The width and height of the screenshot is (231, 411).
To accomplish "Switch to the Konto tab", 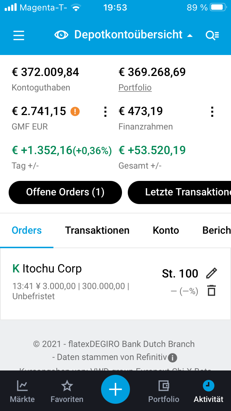I will (x=166, y=230).
